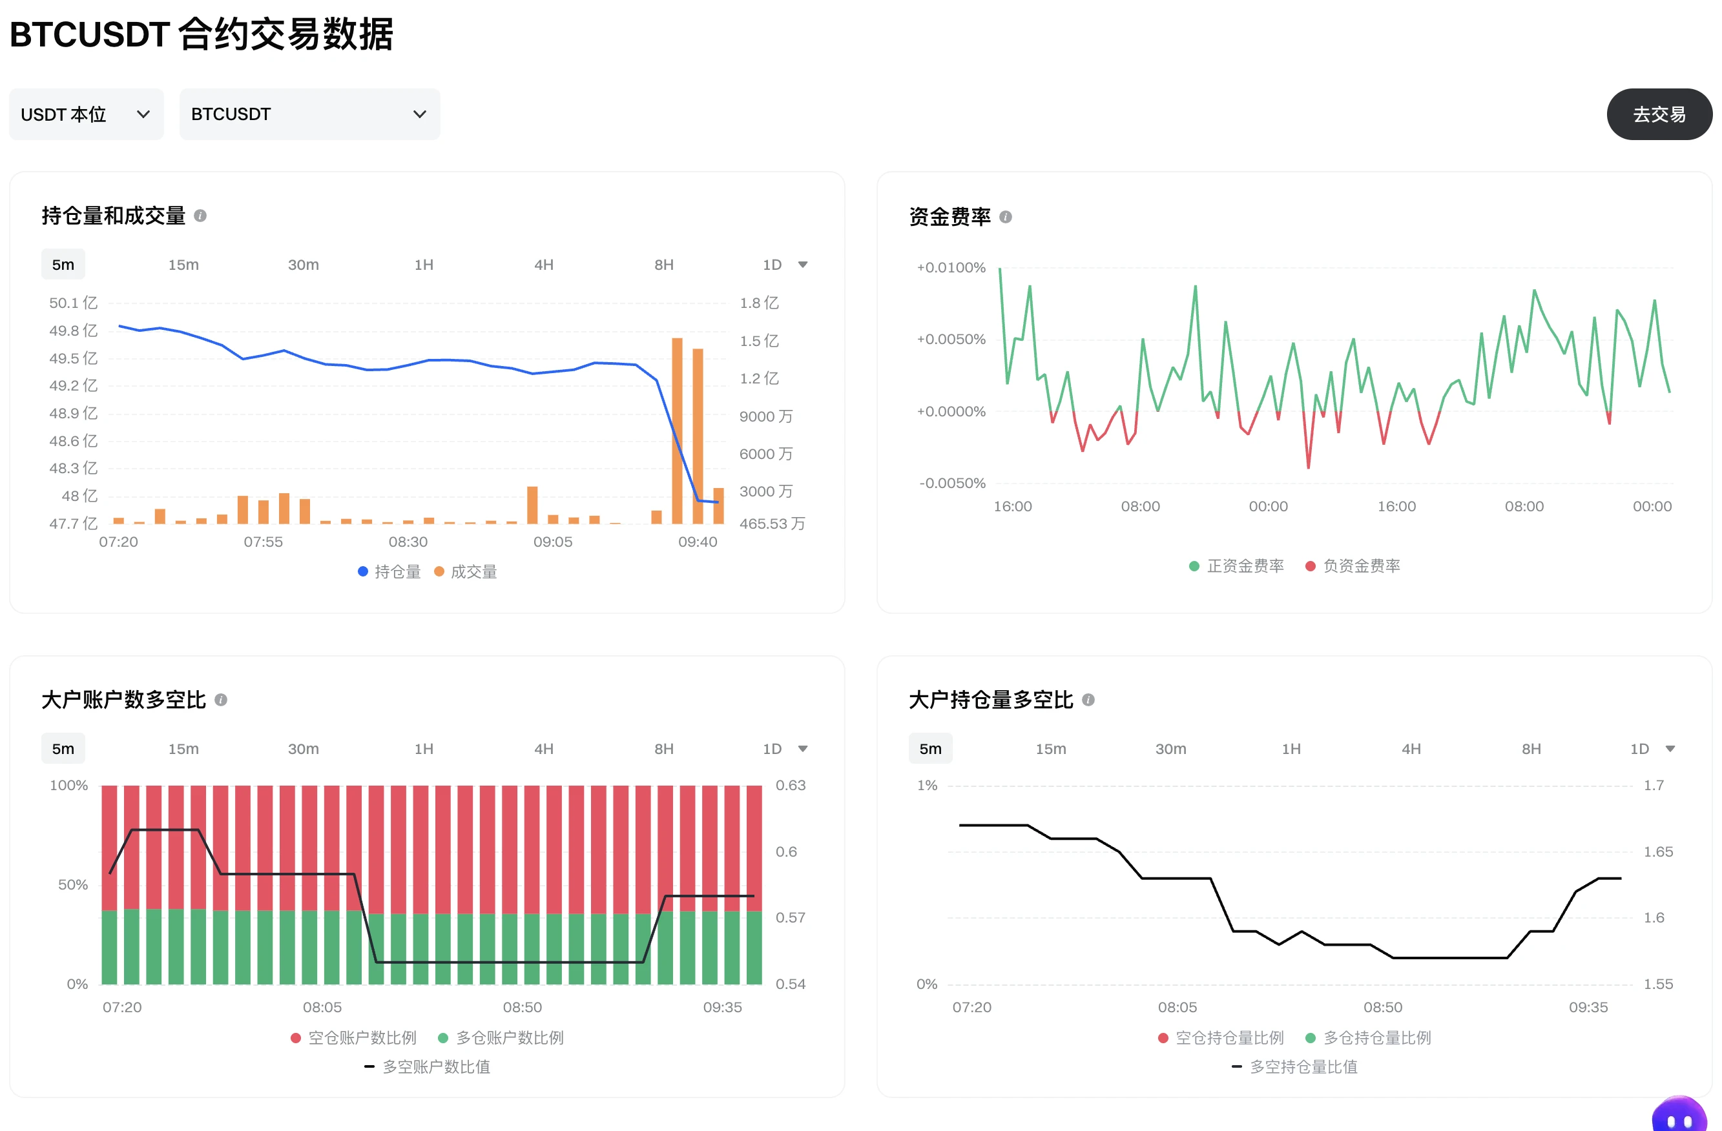Toggle 多仓持仓量比例 legend item
Image resolution: width=1722 pixels, height=1131 pixels.
coord(1368,1037)
